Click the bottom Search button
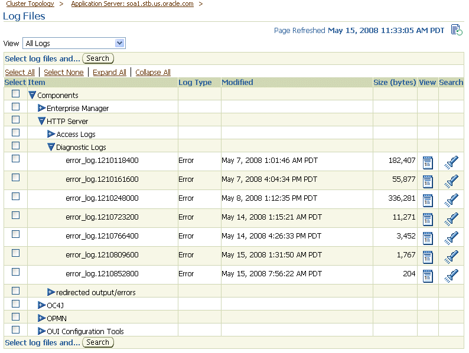The image size is (469, 353). (98, 342)
